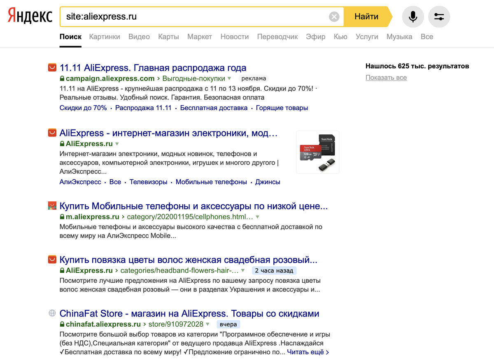Open the Скидки до 70% sitelink

click(x=83, y=108)
